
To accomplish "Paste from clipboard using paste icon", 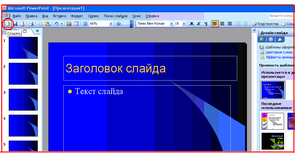I will point(47,24).
